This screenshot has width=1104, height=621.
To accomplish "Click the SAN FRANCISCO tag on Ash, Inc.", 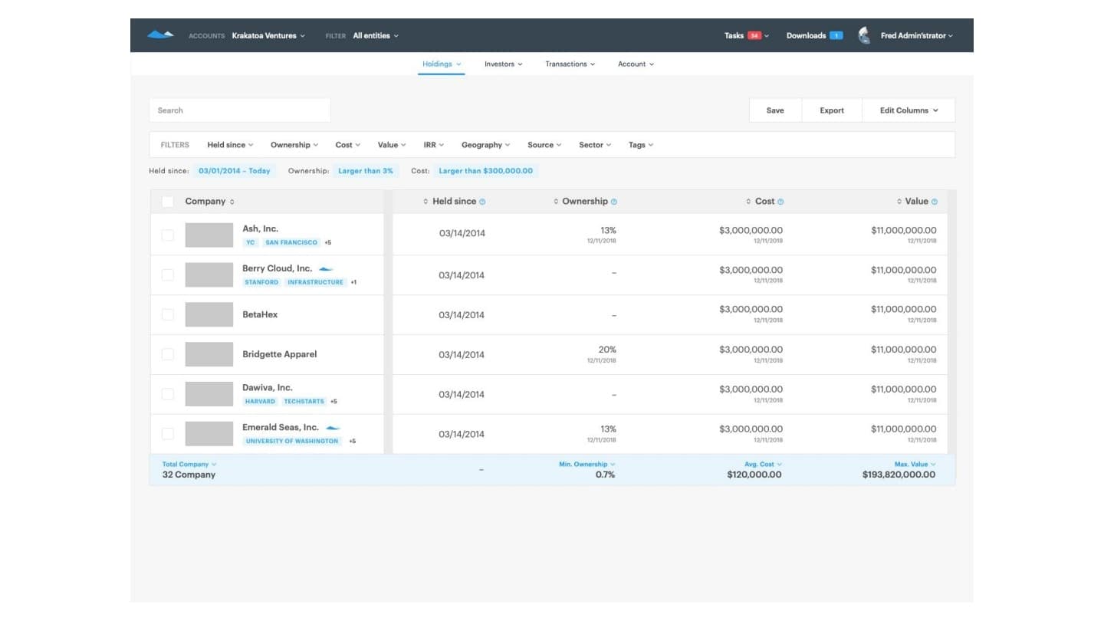I will click(x=291, y=242).
